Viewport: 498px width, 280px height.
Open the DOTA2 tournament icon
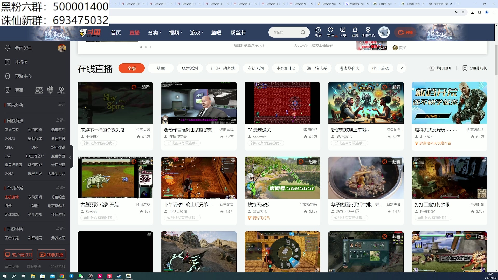61,90
